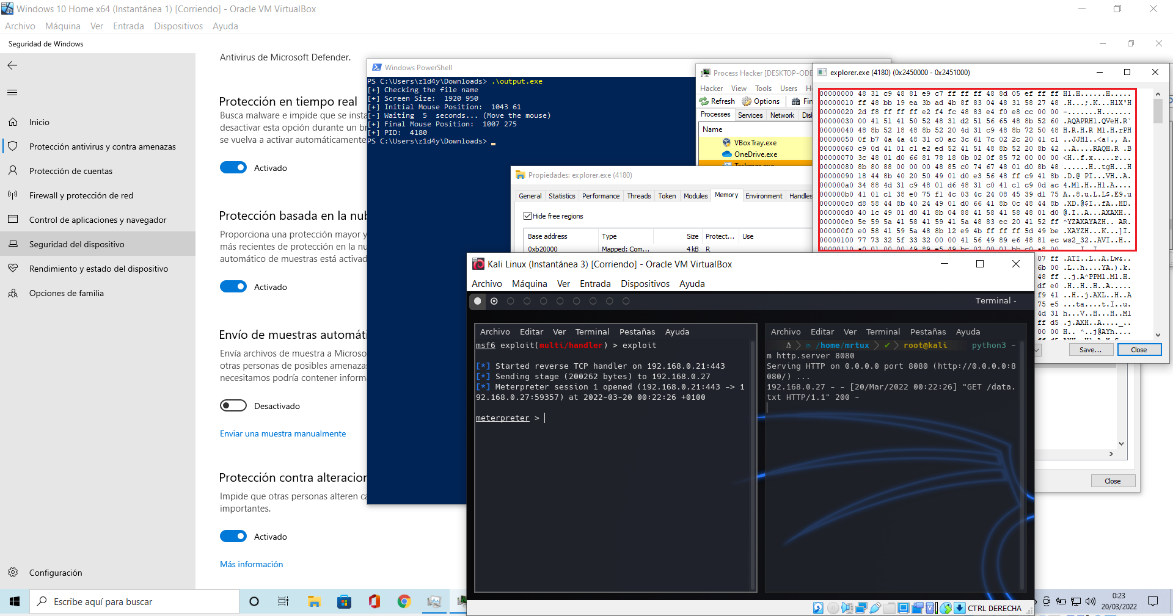Open the Threads tab in explorer.exe properties
Image resolution: width=1173 pixels, height=616 pixels.
pyautogui.click(x=639, y=196)
